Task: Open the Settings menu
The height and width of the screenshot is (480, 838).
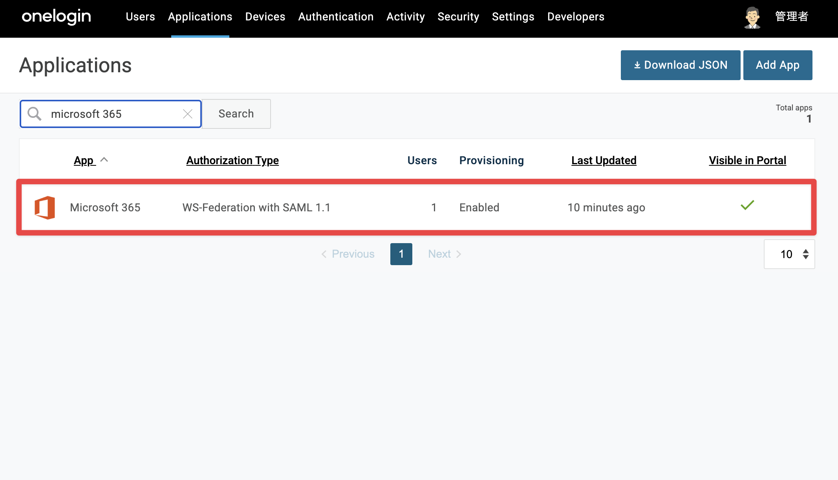Action: (513, 16)
